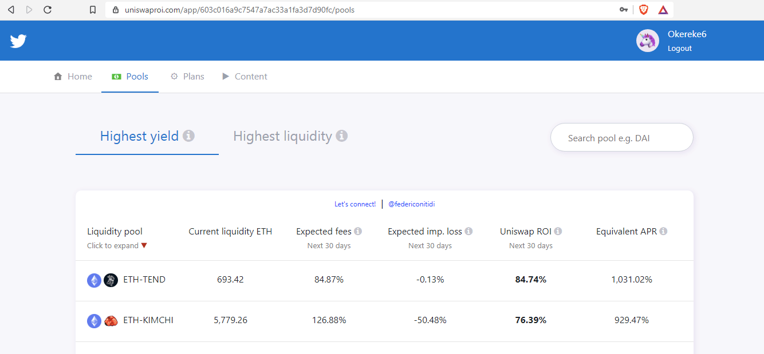Click the TEND token icon
Image resolution: width=764 pixels, height=354 pixels.
point(111,280)
